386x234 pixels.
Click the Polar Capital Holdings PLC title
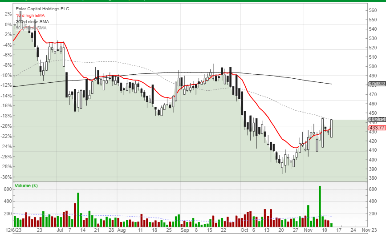click(x=42, y=8)
